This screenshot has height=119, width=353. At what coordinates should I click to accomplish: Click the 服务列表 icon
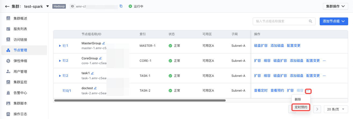[x=8, y=29]
